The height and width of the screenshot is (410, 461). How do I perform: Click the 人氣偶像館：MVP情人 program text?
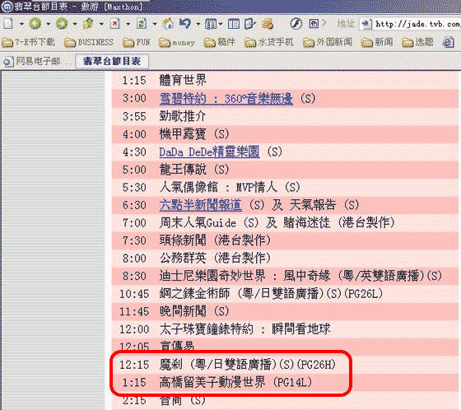click(230, 187)
